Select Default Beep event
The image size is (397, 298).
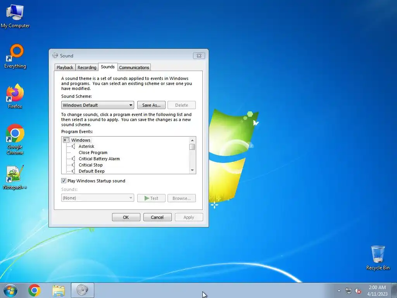[91, 171]
